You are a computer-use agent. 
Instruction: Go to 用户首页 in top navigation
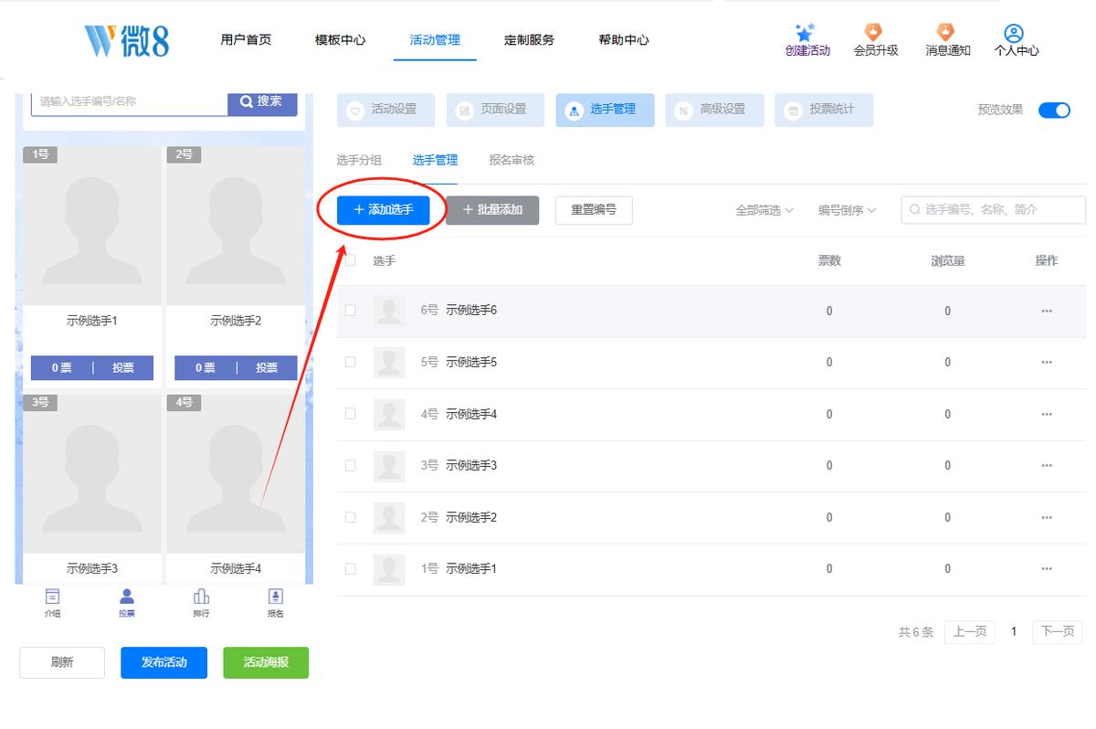246,40
